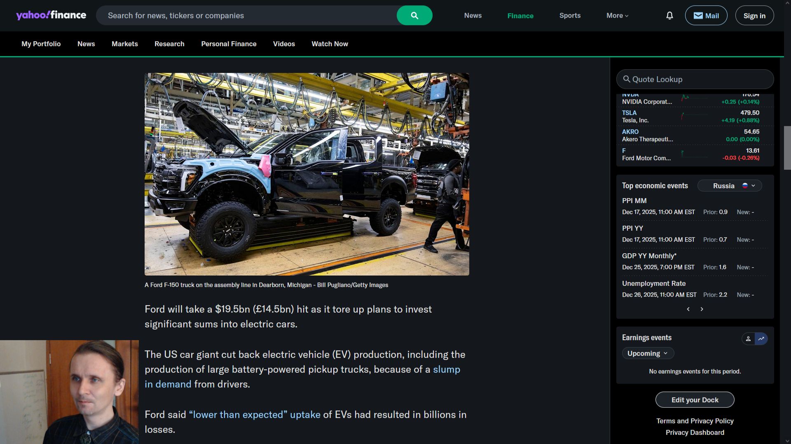Click the Ford F-150 assembly line photo
The height and width of the screenshot is (444, 791).
tap(307, 174)
